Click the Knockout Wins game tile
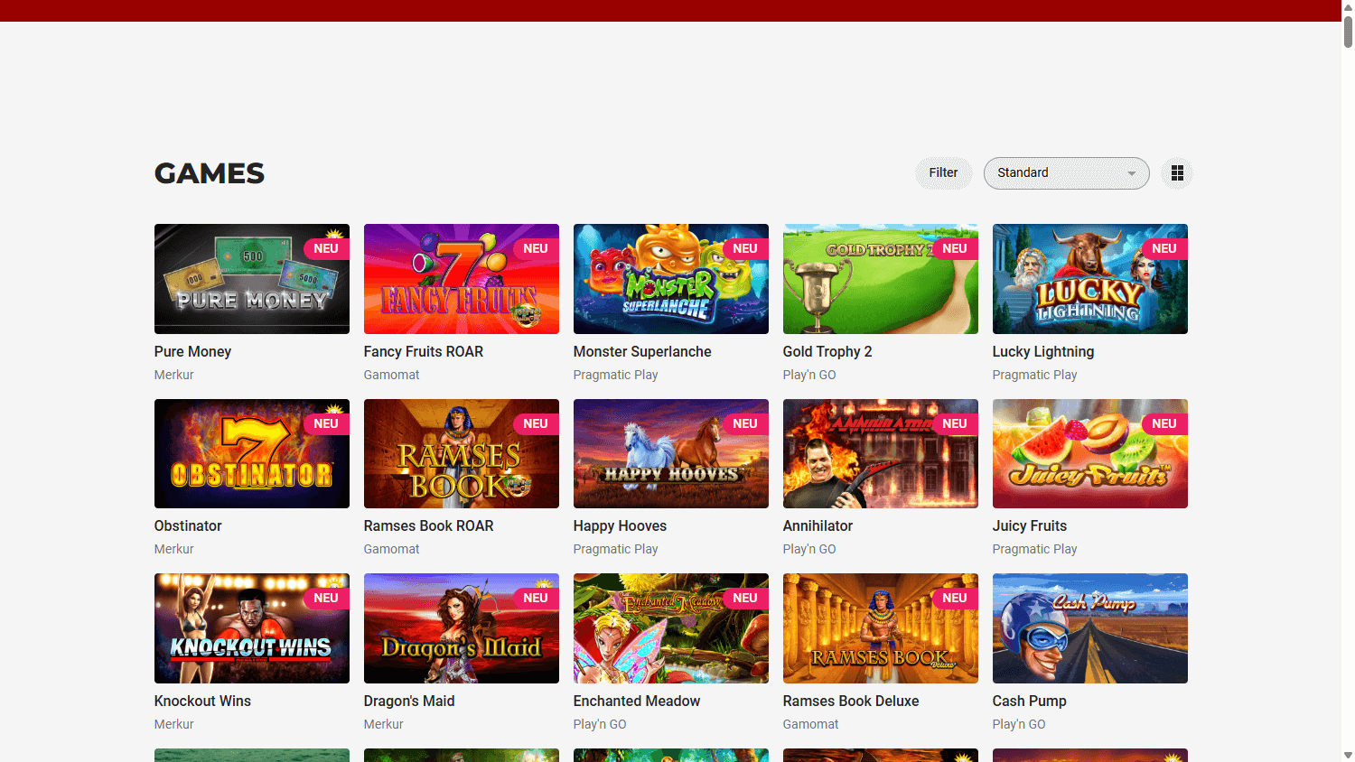Viewport: 1355px width, 762px height. (251, 627)
